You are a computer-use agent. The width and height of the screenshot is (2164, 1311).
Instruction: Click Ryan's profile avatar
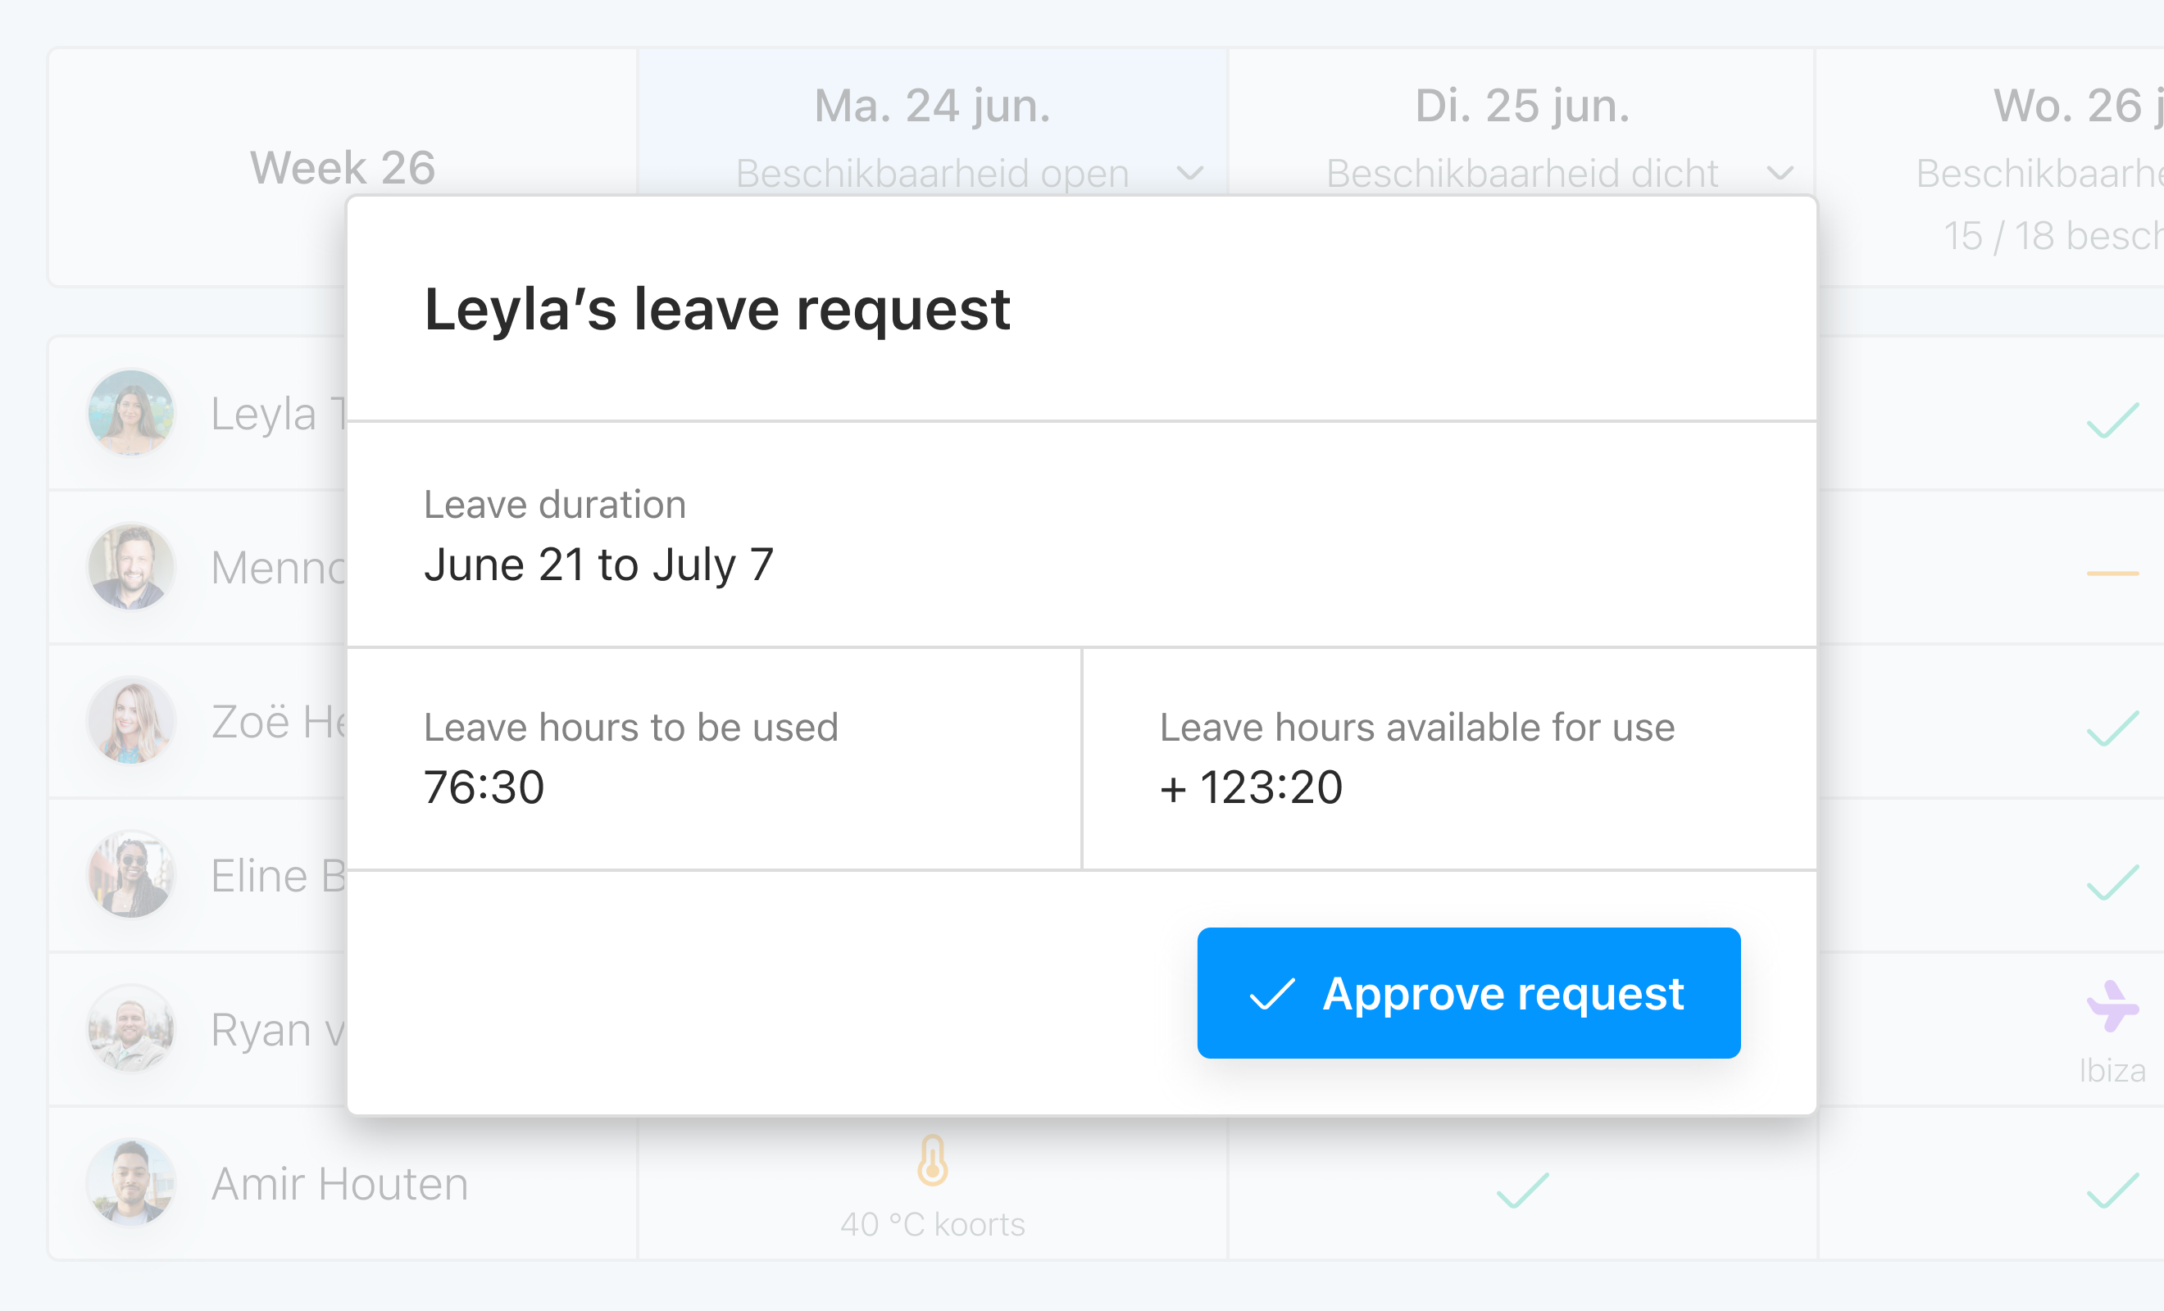pyautogui.click(x=130, y=1028)
